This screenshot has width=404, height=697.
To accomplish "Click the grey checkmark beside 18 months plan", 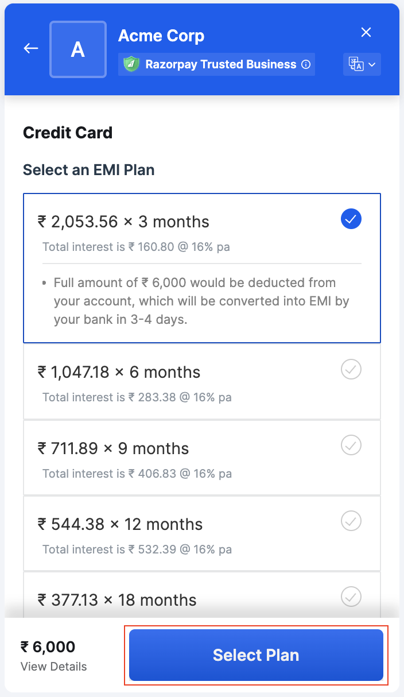I will 351,597.
